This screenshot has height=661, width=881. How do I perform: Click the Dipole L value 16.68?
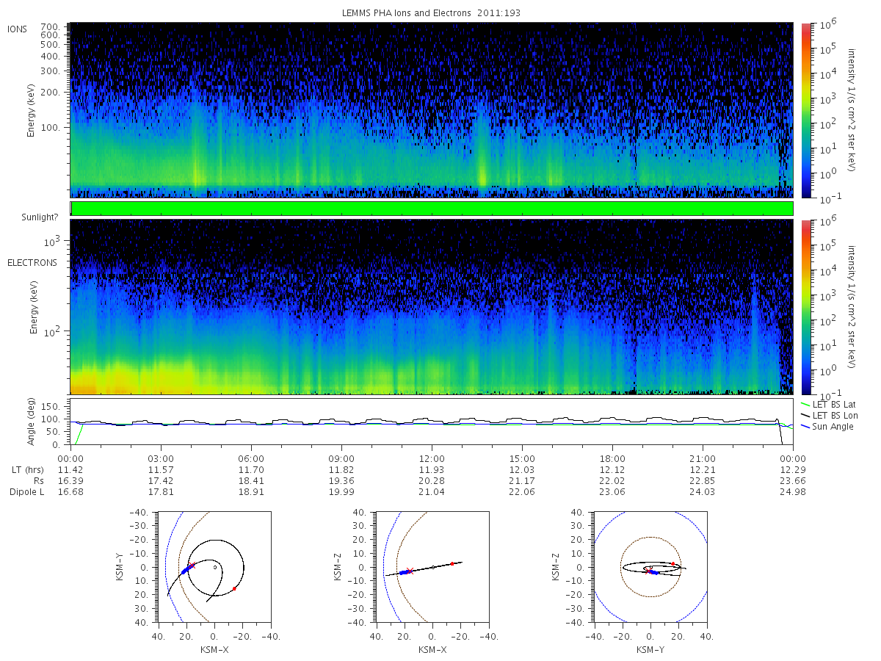[x=70, y=491]
